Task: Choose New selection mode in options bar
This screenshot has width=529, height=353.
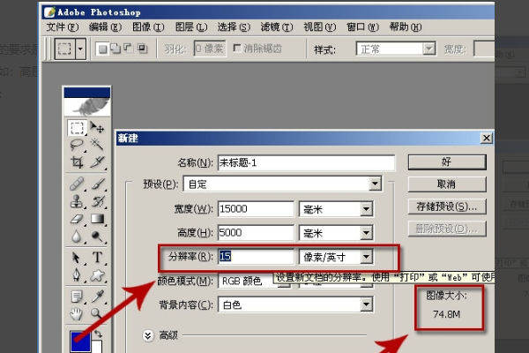Action: [103, 49]
